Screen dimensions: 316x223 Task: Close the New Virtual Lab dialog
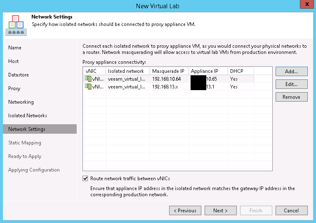coord(306,5)
